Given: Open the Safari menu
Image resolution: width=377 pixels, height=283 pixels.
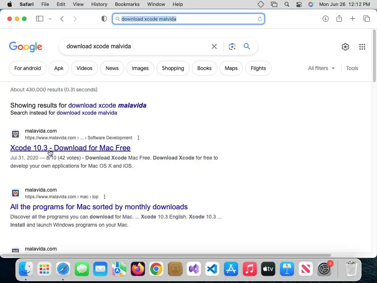Looking at the screenshot, I should pyautogui.click(x=27, y=4).
